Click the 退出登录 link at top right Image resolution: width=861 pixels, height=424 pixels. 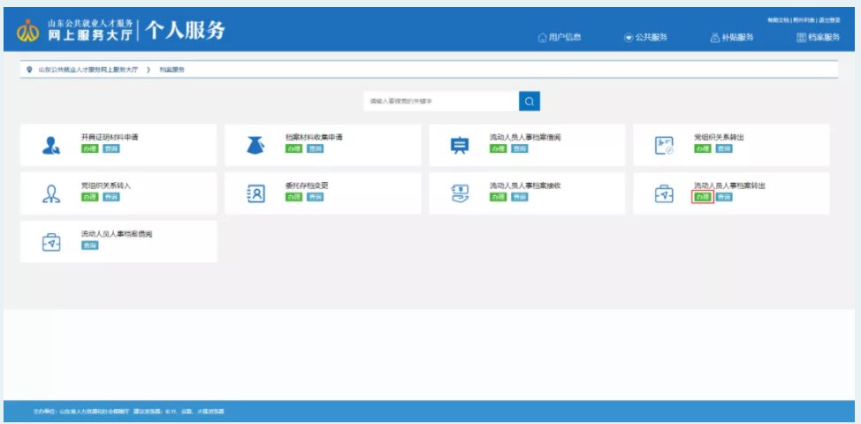tap(830, 19)
